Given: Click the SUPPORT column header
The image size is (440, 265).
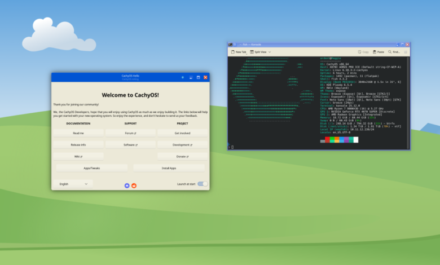Looking at the screenshot, I should pos(130,123).
